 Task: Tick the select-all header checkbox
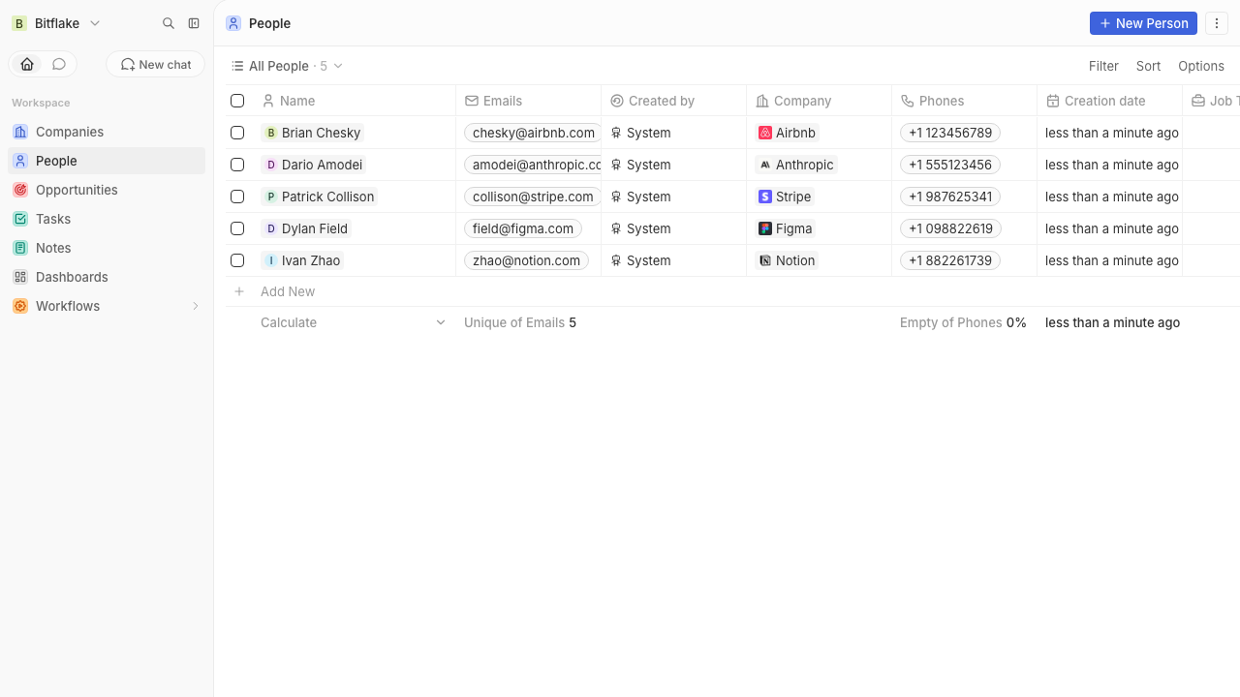237,101
